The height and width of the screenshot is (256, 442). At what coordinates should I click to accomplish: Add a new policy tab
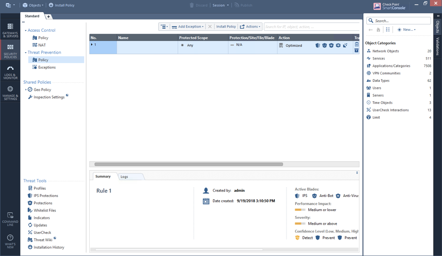tap(49, 17)
